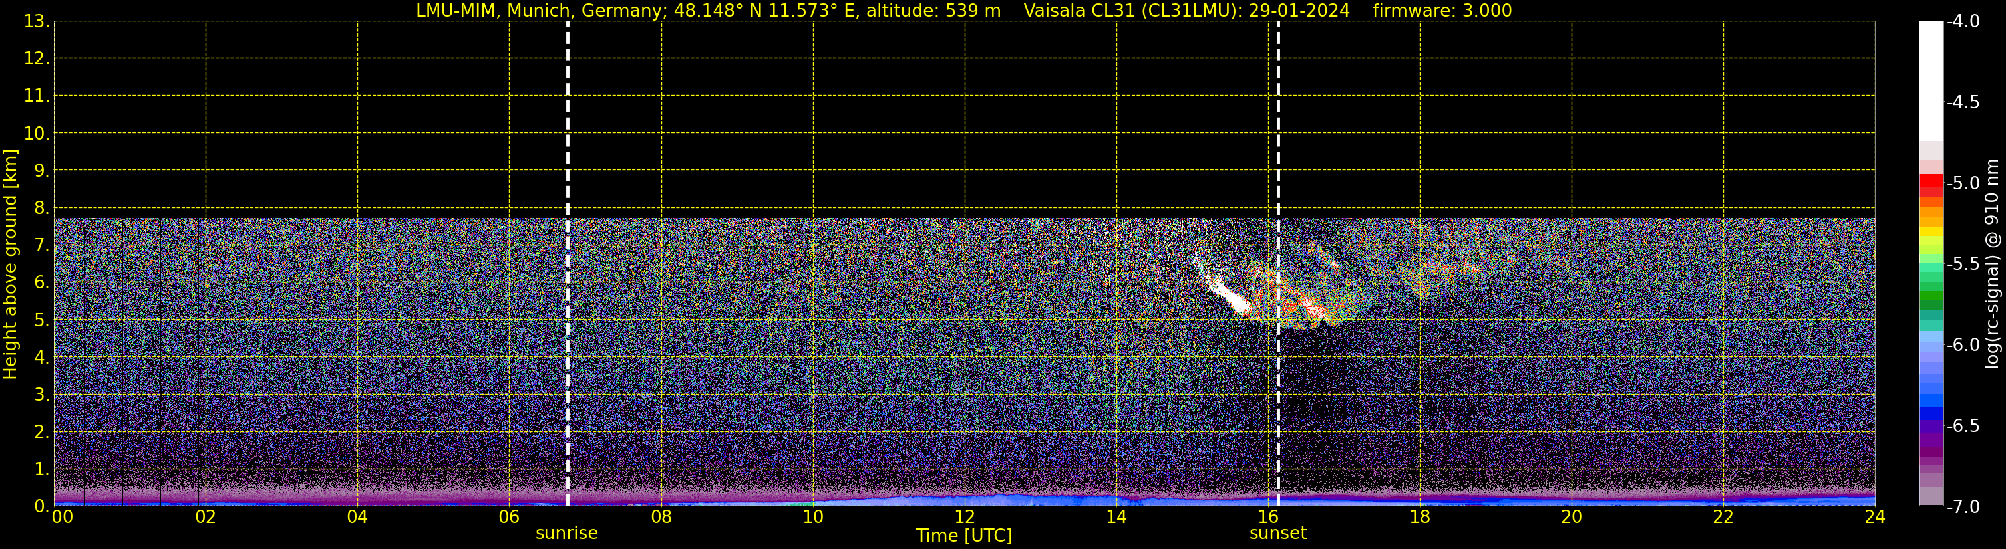Click the "log(rc-signal) @ 910 nm" colorbar title
The height and width of the screenshot is (549, 2006).
pos(1992,265)
